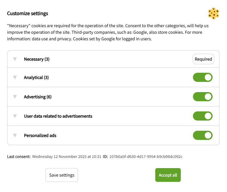Expand the Personalized ads arrow
Screen dimensions: 227x192
coord(15,135)
